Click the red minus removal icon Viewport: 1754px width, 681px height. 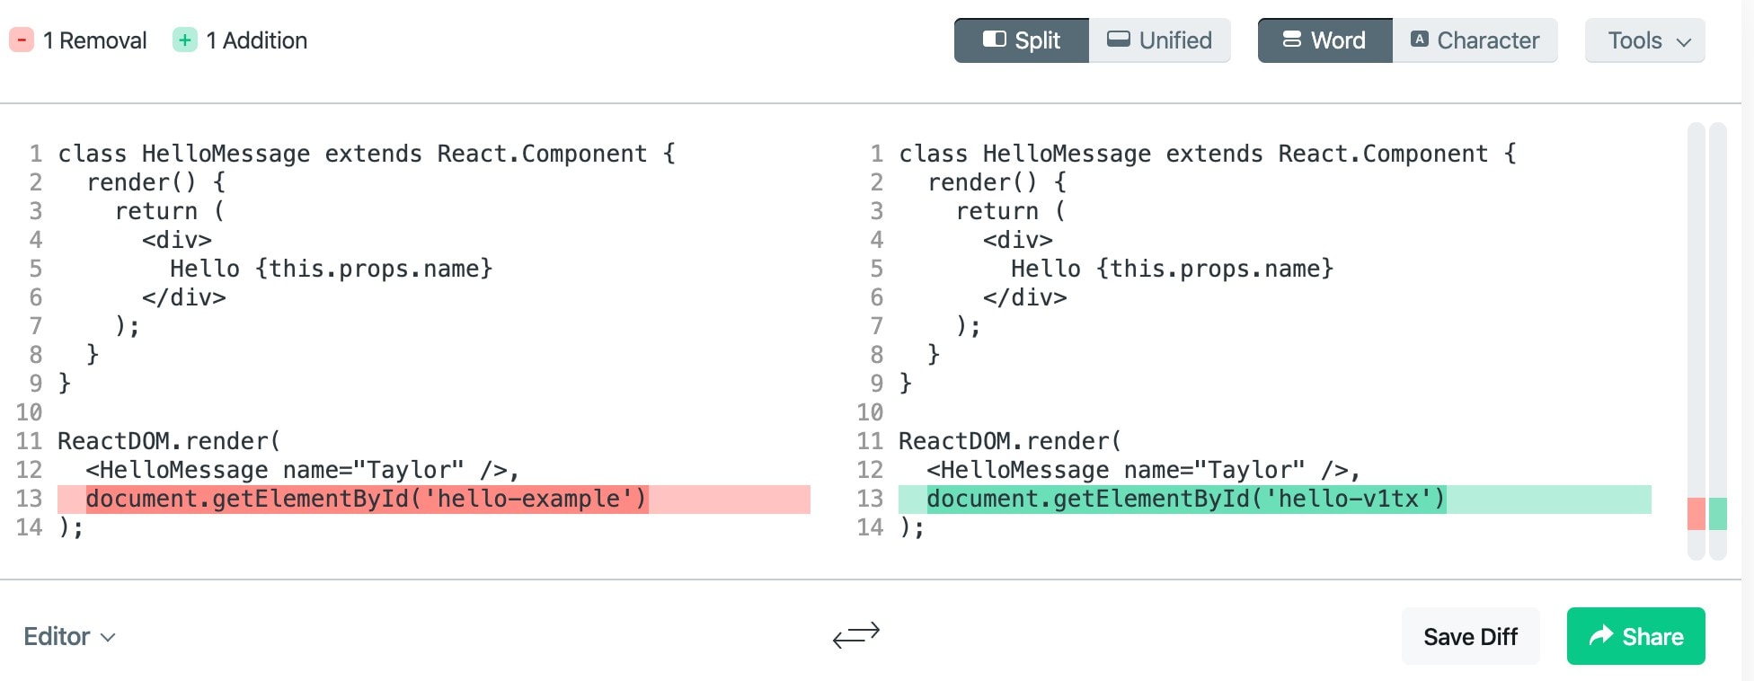tap(22, 40)
